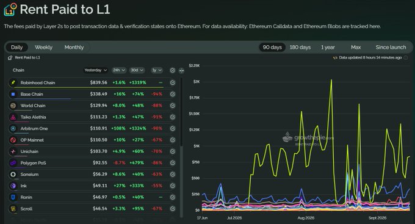Toggle OP Mainnet chart visibility checkmark

(173, 140)
